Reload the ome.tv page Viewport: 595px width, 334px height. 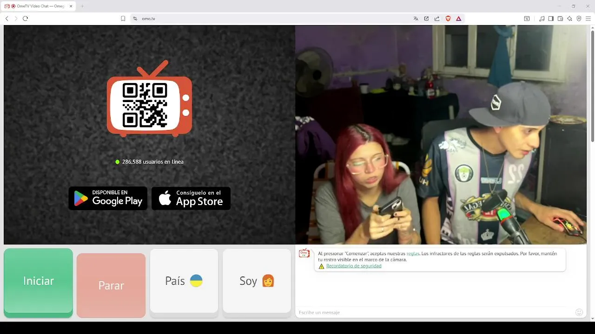tap(26, 19)
